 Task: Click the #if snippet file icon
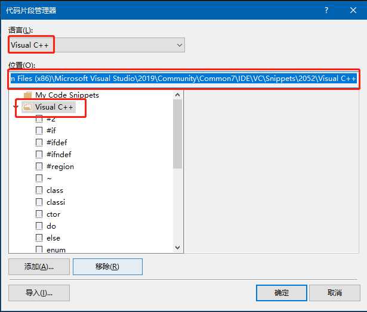click(x=39, y=130)
